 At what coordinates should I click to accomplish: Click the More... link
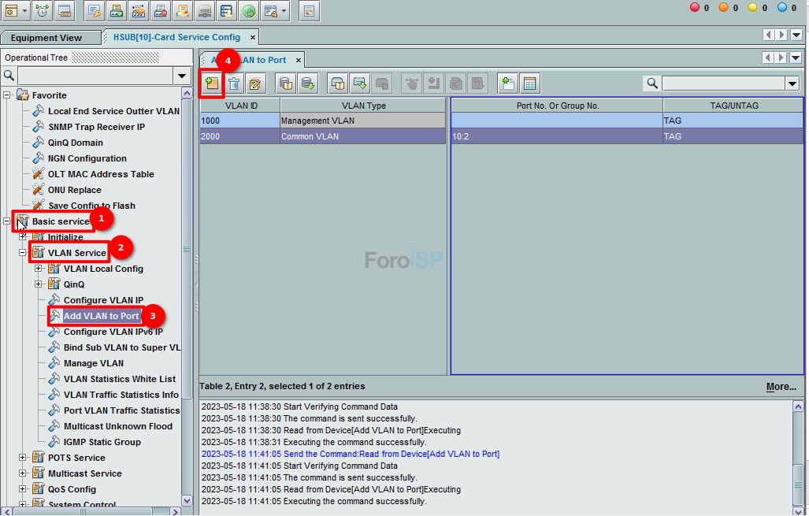click(781, 387)
